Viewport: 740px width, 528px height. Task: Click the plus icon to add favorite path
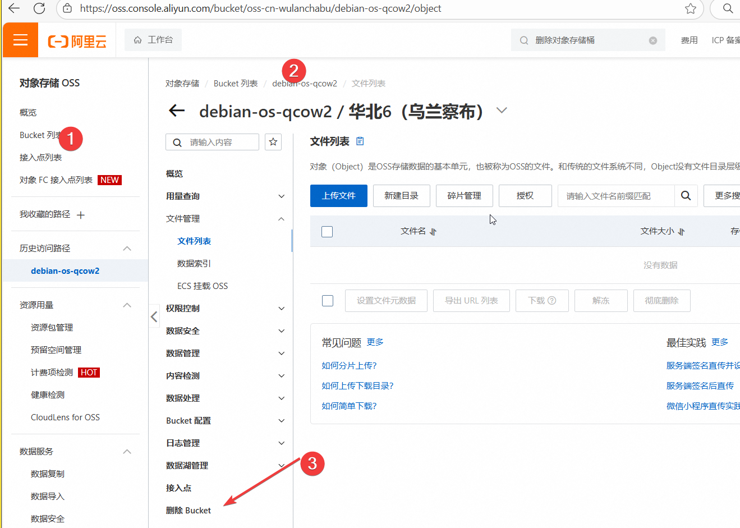(x=81, y=215)
